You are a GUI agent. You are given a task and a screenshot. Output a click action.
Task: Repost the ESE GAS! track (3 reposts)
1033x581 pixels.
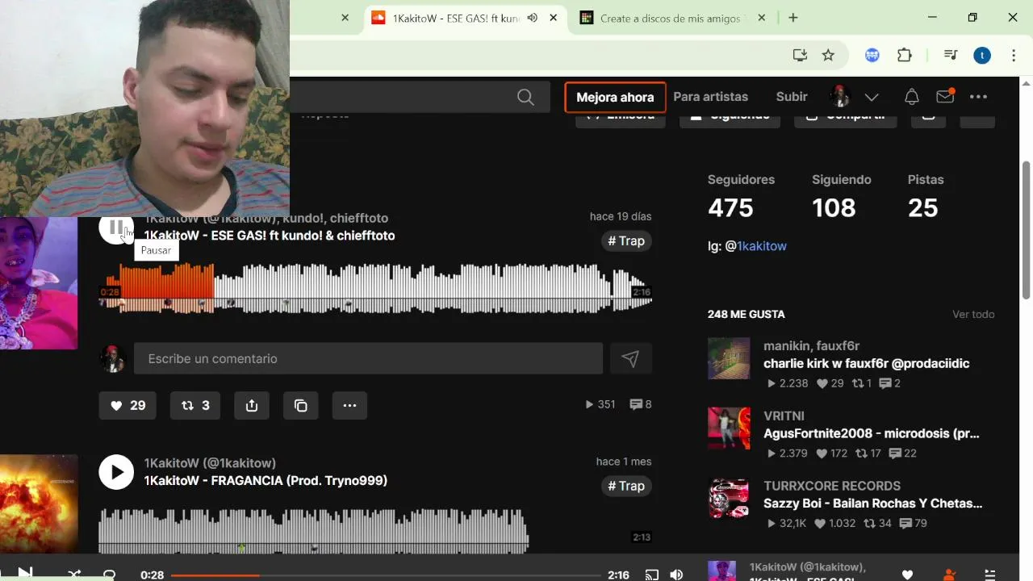coord(195,405)
